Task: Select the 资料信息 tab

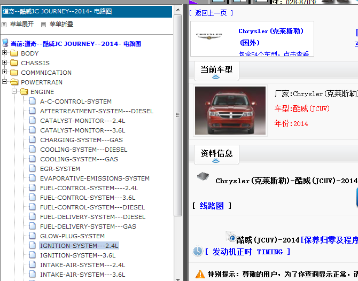Action: click(216, 154)
